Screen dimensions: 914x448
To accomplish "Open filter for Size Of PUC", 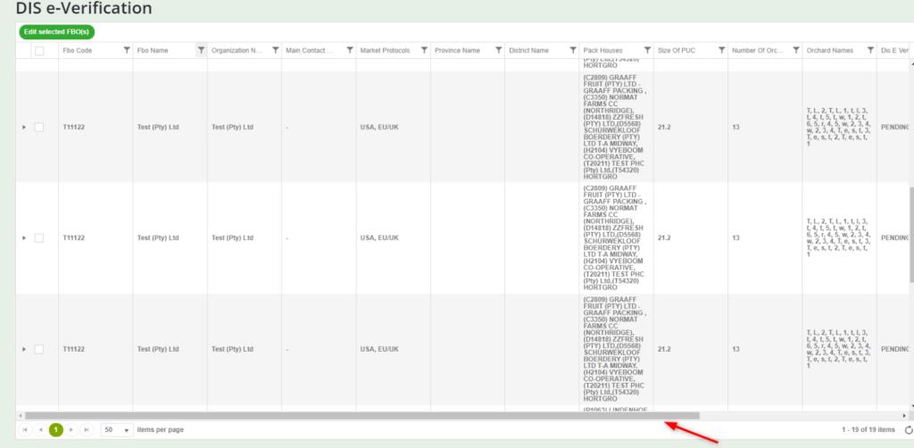I will pos(721,51).
